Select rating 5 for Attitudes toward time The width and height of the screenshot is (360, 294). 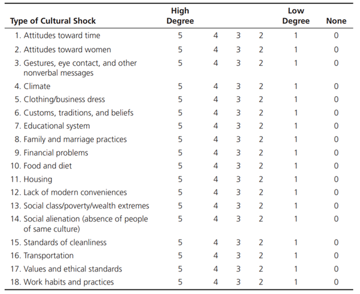(x=180, y=36)
